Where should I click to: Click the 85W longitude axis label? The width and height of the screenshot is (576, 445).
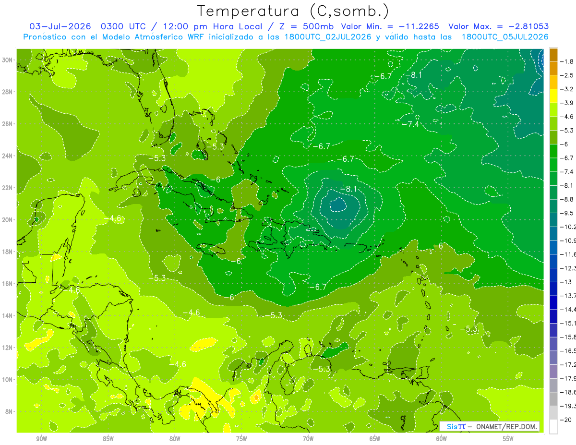pos(108,439)
